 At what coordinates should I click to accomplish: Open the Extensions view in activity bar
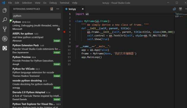coord(5,48)
